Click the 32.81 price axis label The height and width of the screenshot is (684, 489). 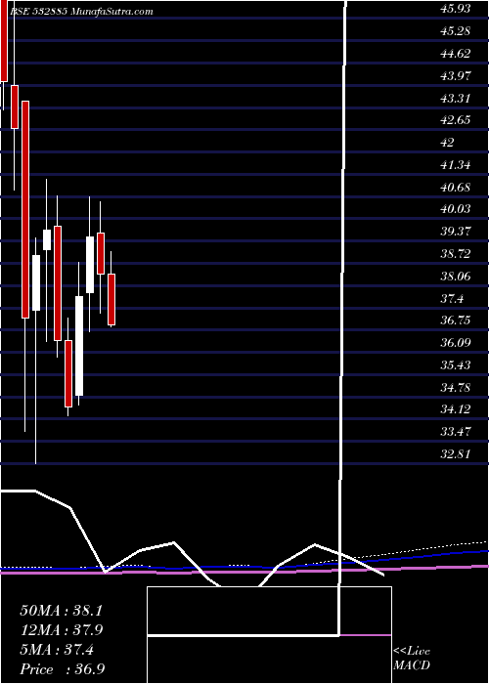[x=456, y=453]
